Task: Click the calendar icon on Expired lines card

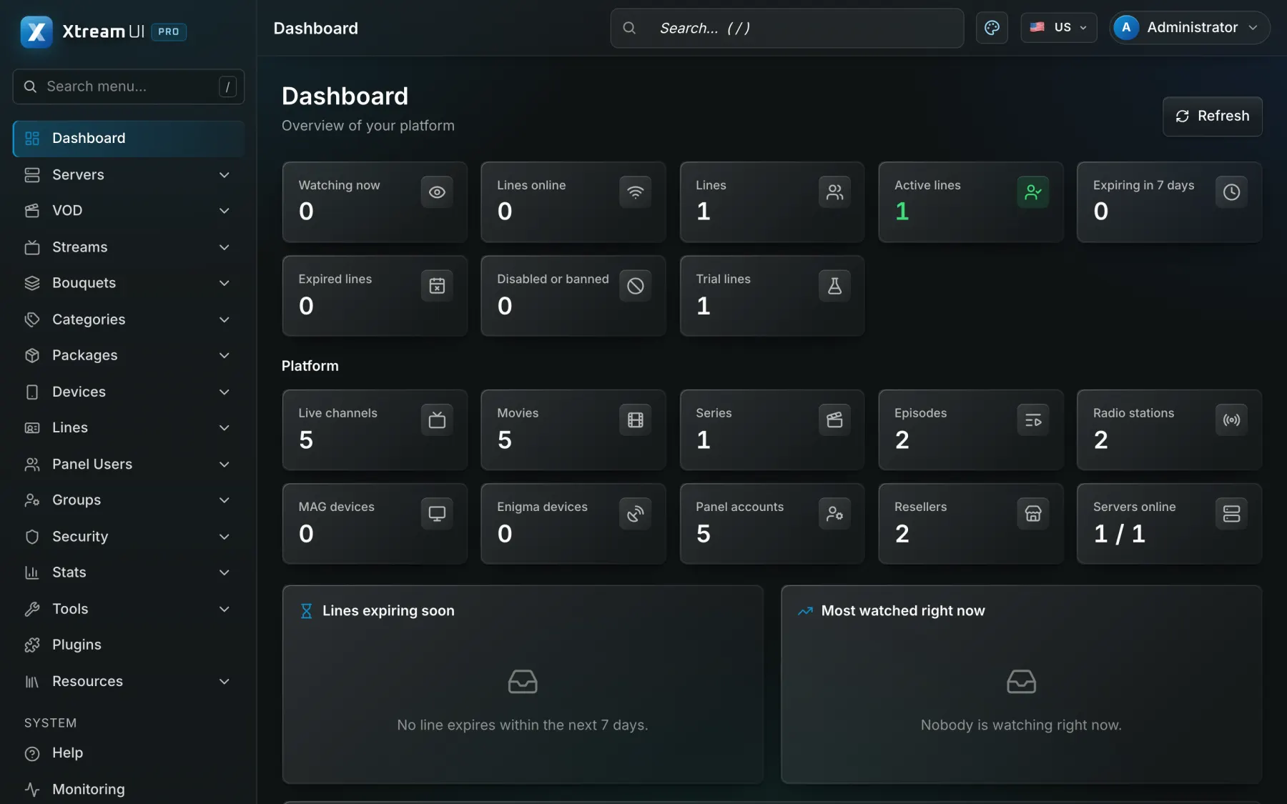Action: point(437,286)
